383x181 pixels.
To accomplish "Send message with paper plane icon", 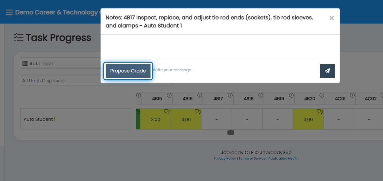I will click(327, 71).
